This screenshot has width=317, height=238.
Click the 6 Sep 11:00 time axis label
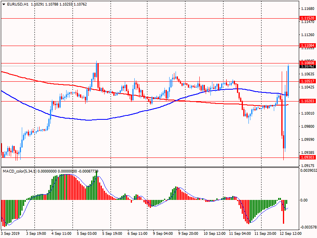point(137,234)
